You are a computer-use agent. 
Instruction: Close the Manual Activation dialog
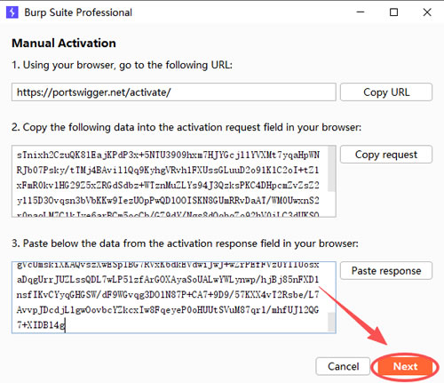point(427,12)
